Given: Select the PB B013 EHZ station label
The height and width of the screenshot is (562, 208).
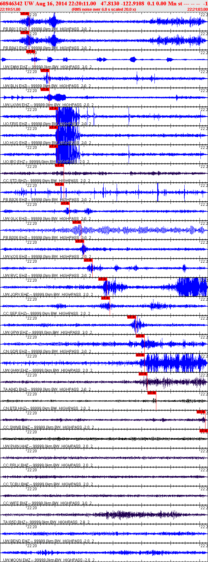Looking at the screenshot, I should pyautogui.click(x=15, y=29).
